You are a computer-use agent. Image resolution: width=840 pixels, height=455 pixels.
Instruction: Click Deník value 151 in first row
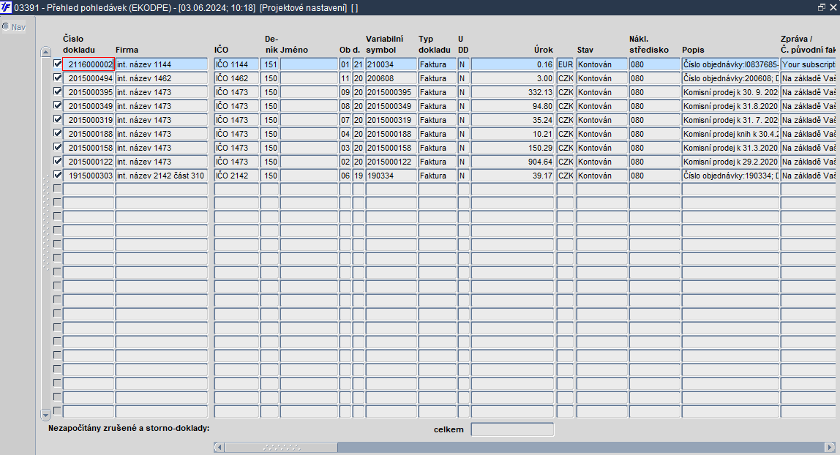click(x=270, y=64)
